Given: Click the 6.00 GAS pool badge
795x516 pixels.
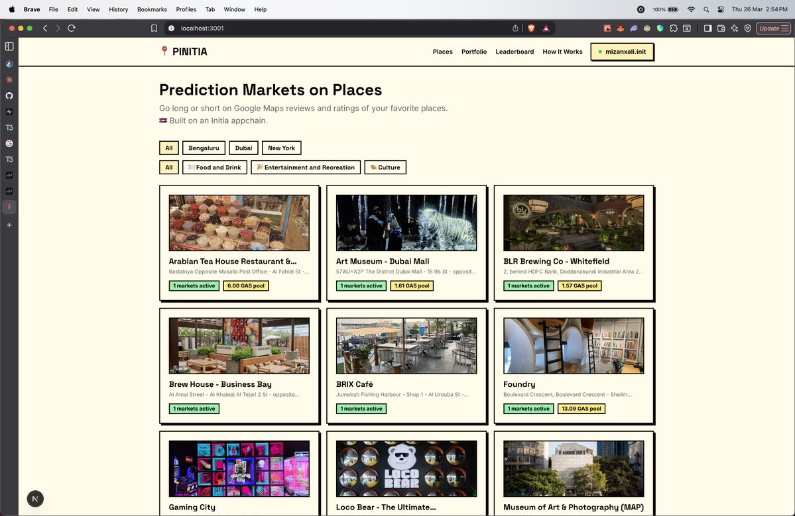Looking at the screenshot, I should 246,285.
